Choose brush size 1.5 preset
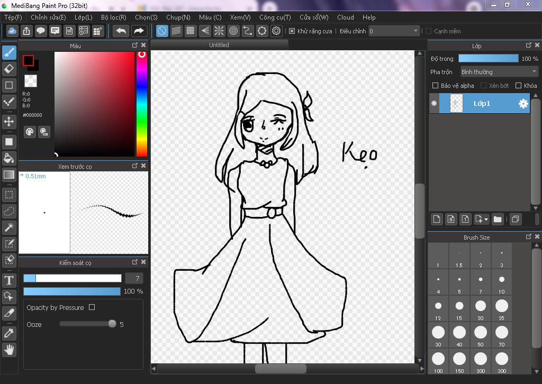The image size is (542, 384). (459, 256)
